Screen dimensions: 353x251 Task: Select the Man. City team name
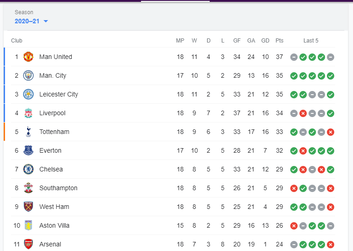tap(53, 75)
